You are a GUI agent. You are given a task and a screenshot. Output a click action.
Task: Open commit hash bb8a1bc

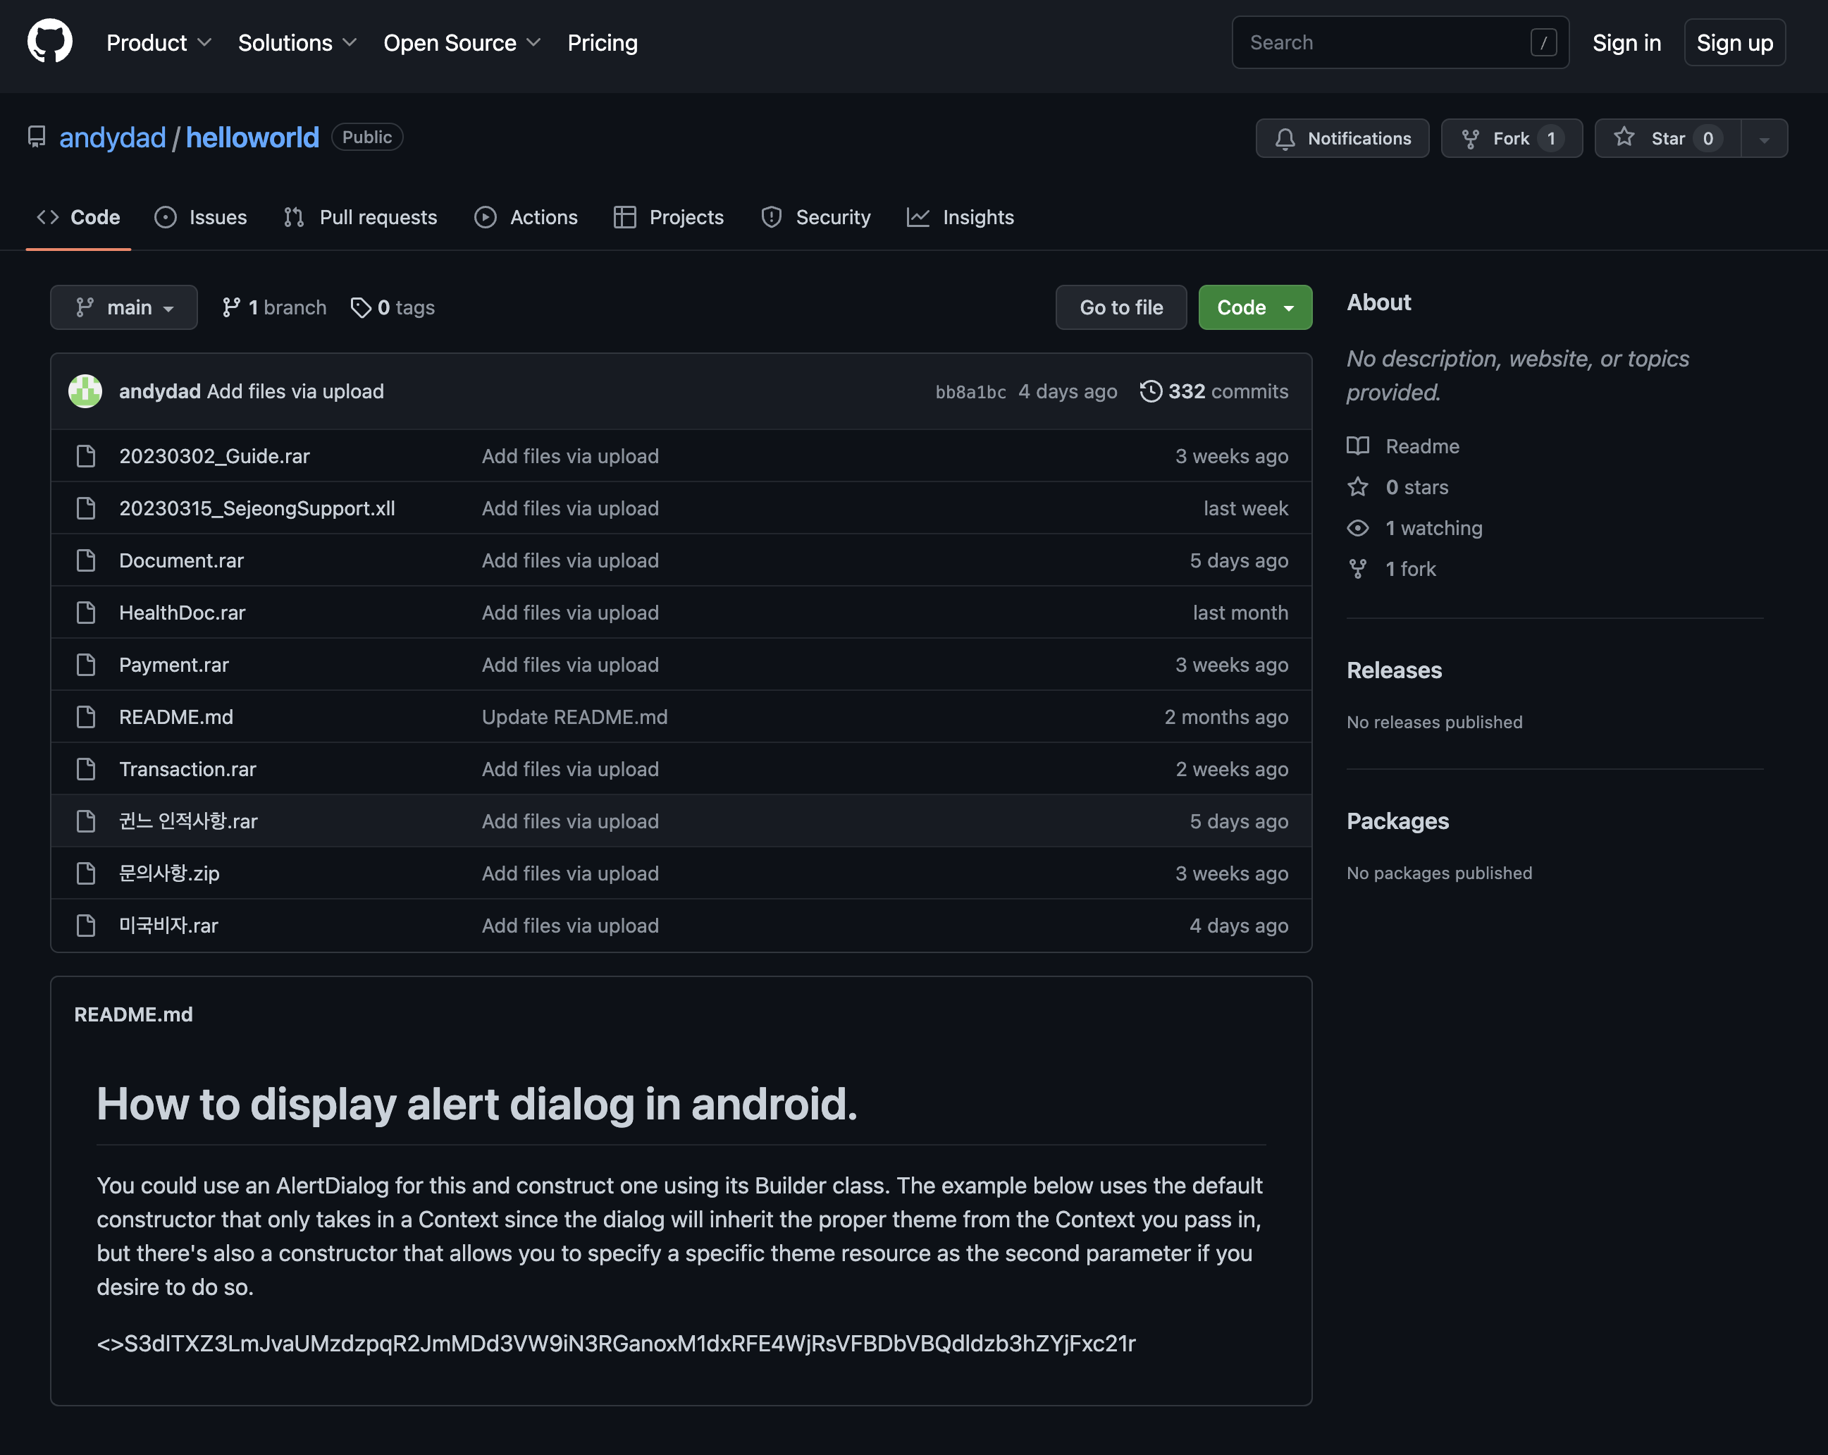[971, 392]
